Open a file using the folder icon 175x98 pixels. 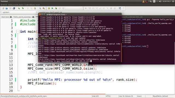click(7, 8)
